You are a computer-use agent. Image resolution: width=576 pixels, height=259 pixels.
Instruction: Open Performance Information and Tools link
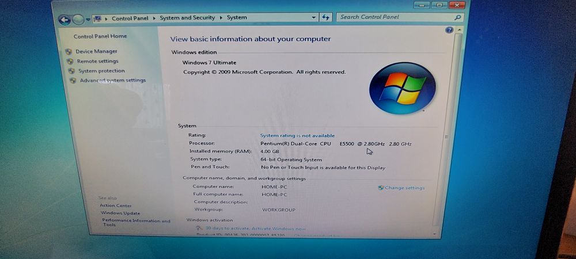coord(136,223)
